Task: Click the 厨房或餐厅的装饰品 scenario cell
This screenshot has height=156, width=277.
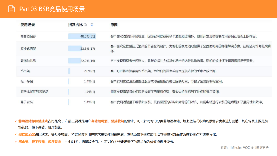Action: (x=34, y=92)
